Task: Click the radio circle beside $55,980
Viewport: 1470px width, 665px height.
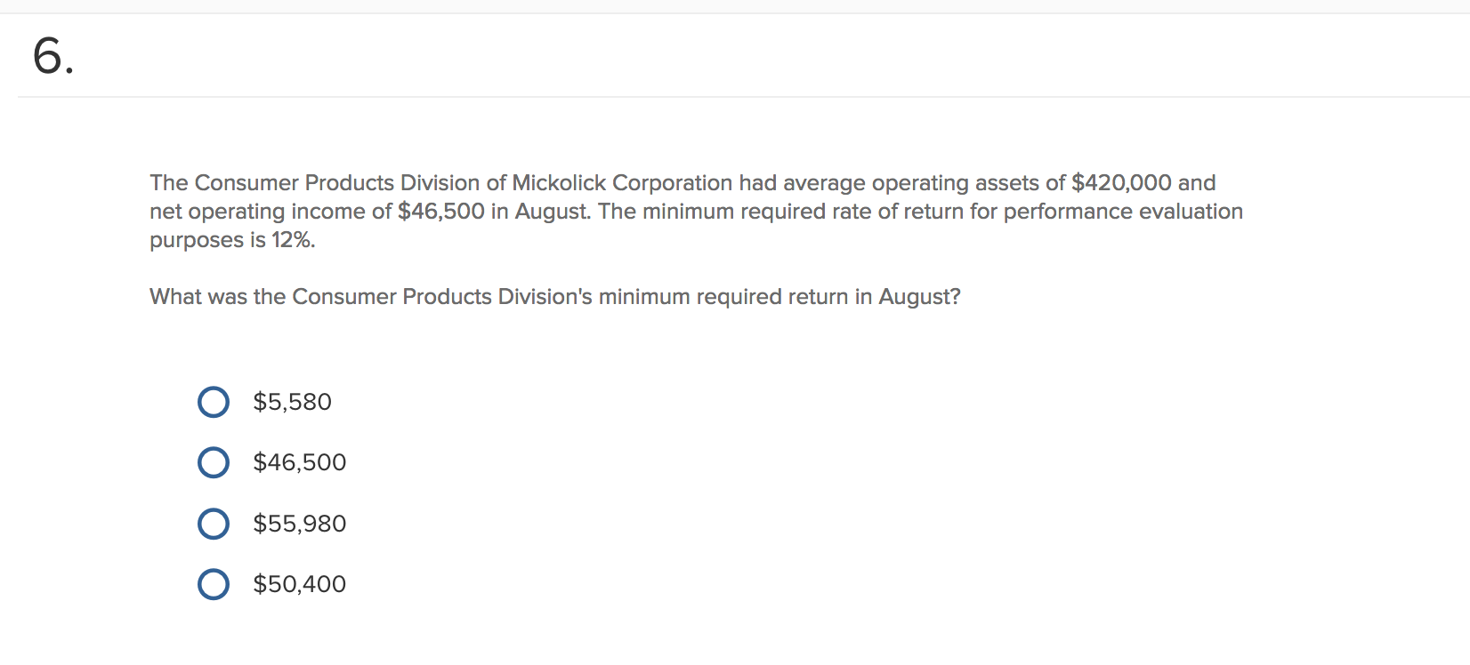Action: pos(214,524)
